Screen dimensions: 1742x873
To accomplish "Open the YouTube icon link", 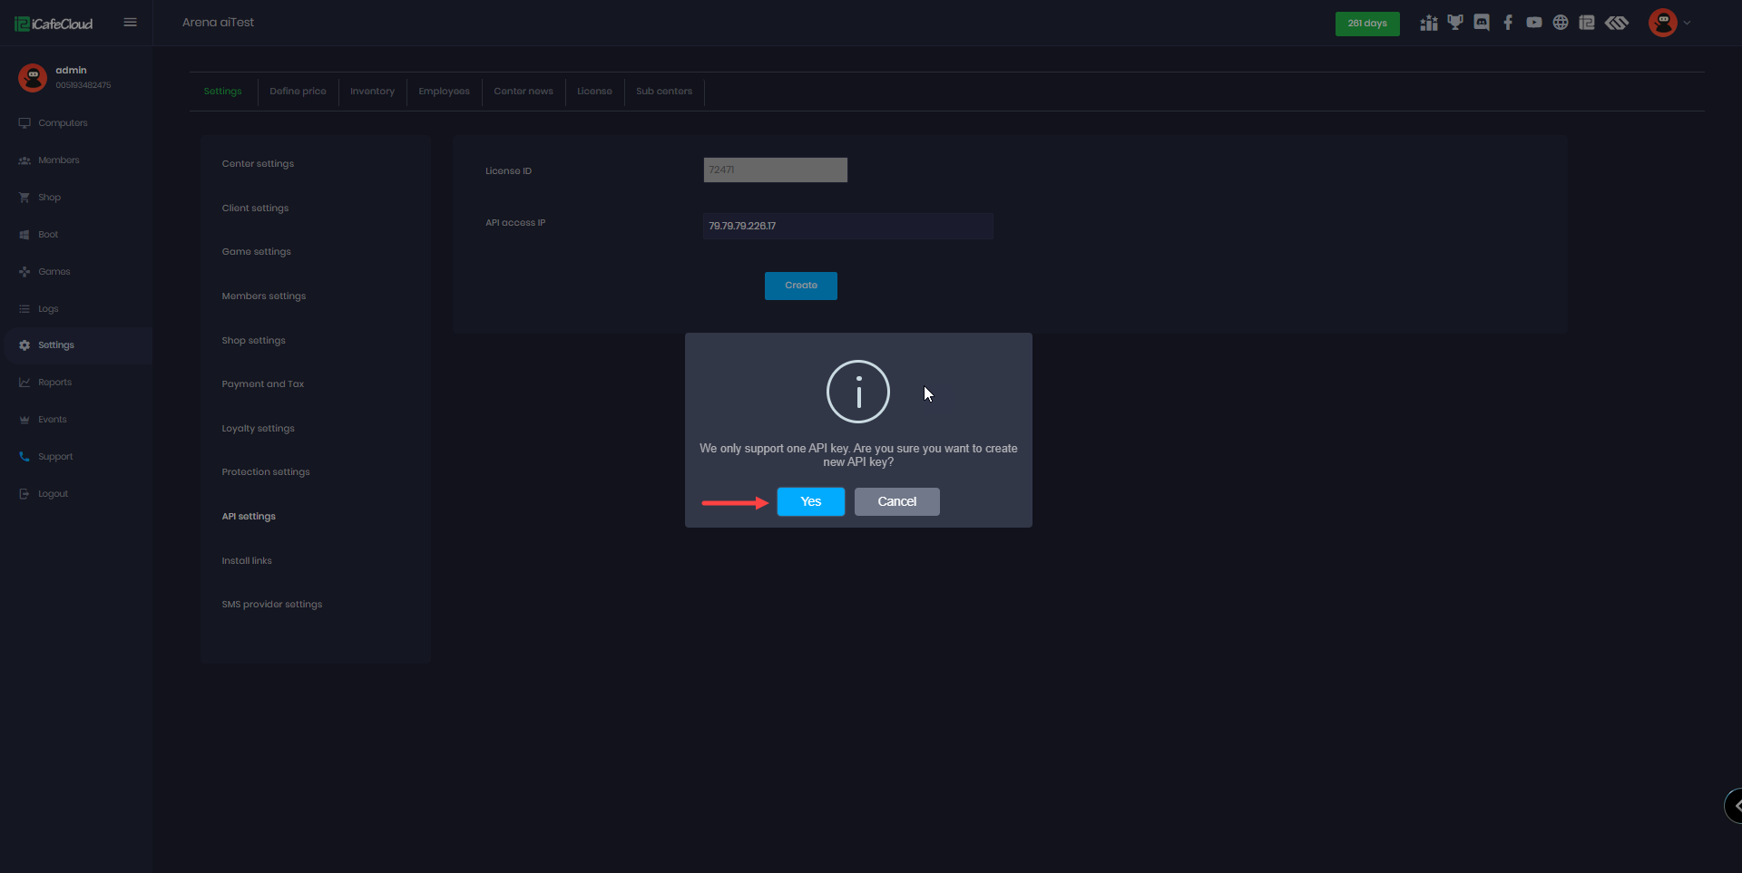I will (x=1534, y=23).
